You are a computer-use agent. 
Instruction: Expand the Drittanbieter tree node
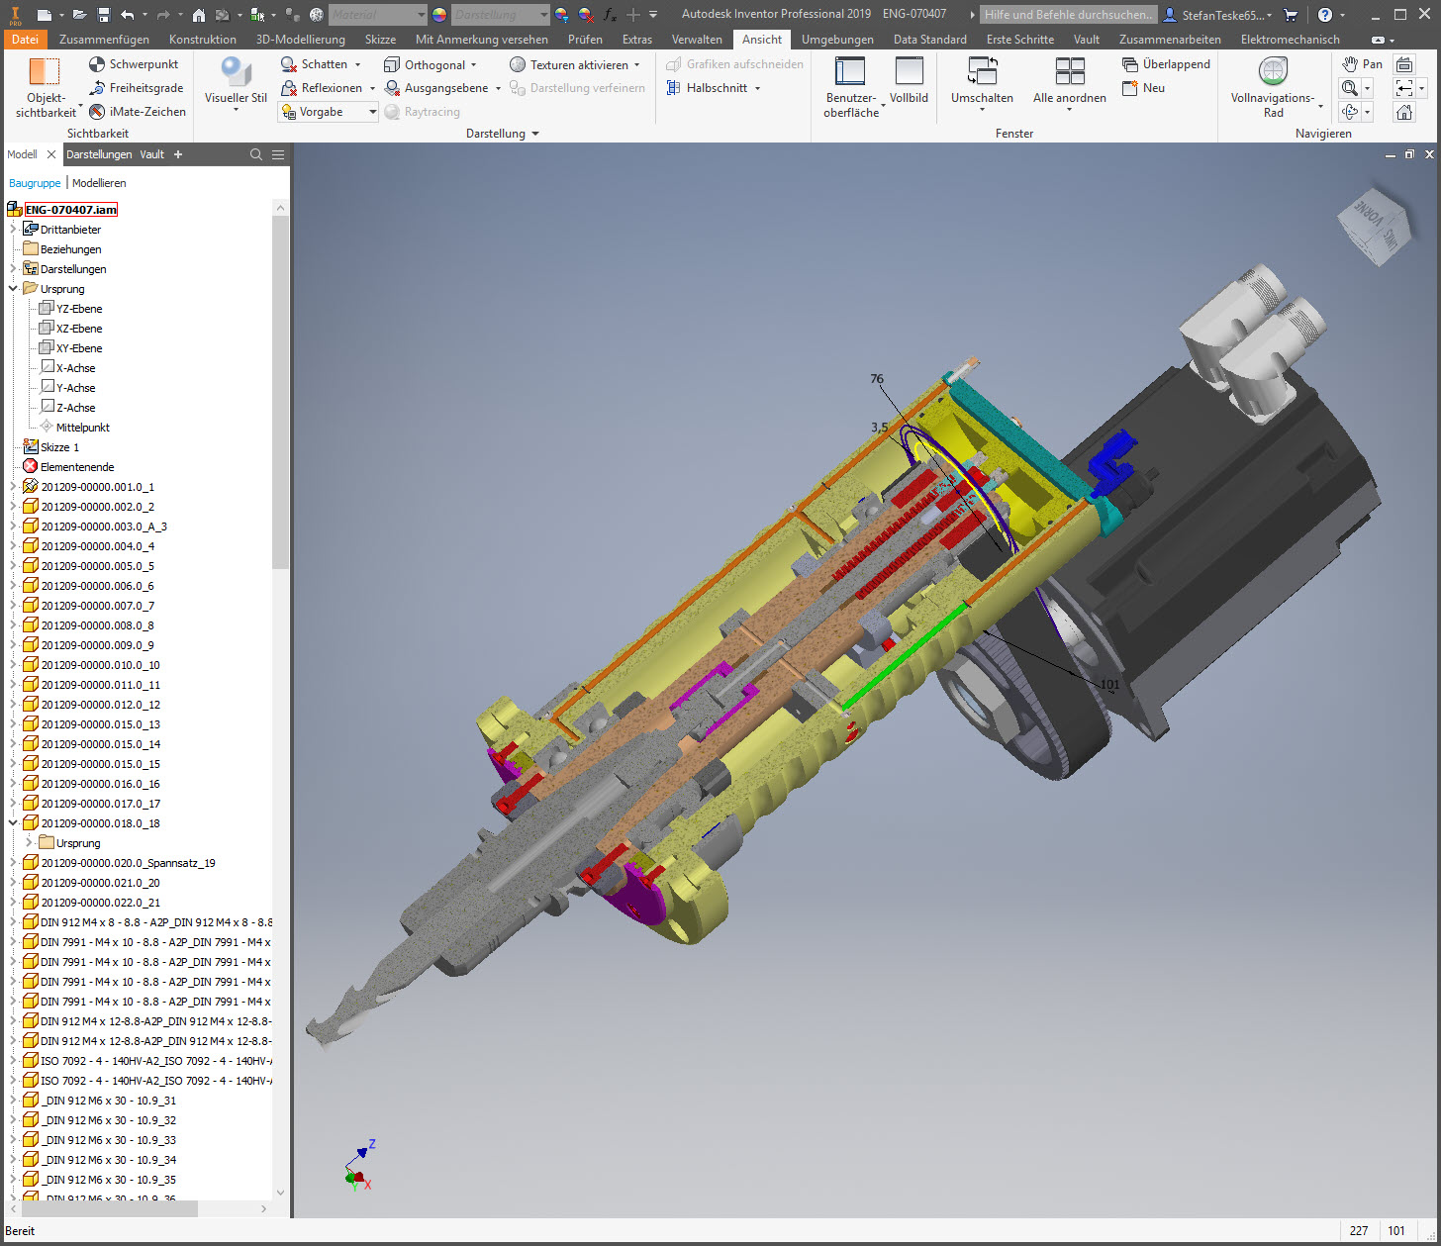pyautogui.click(x=14, y=230)
